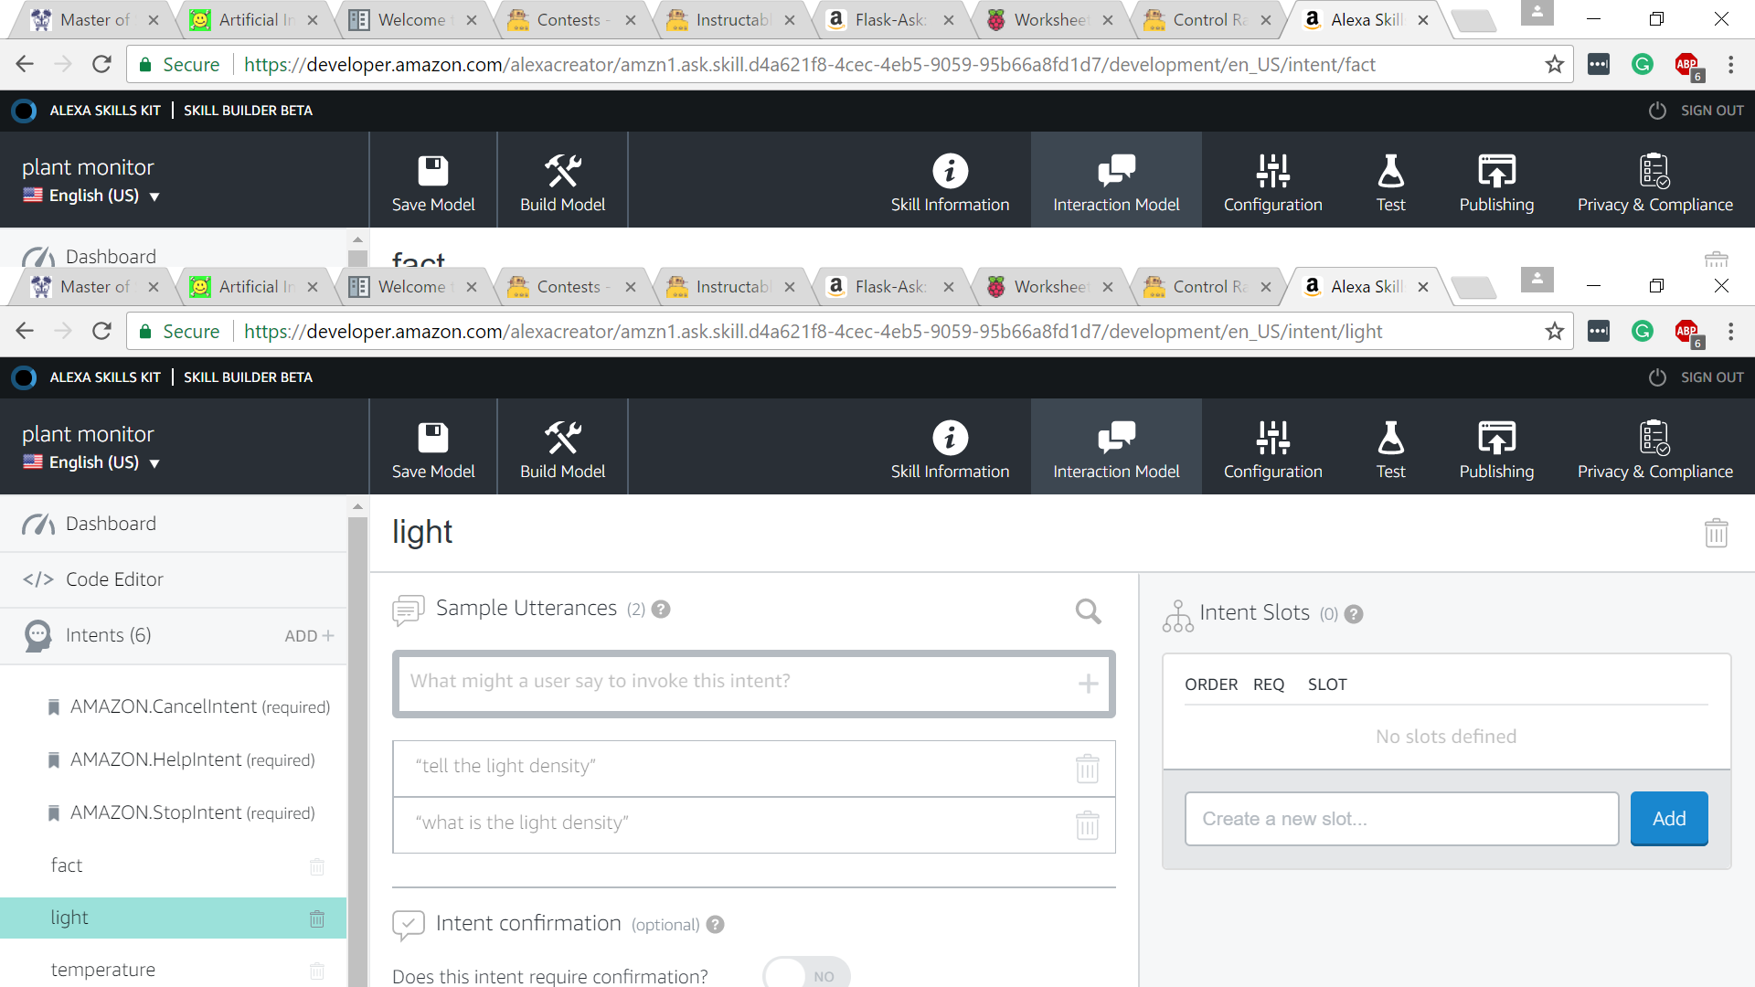Delete the light intent using header trash icon

pos(1716,533)
